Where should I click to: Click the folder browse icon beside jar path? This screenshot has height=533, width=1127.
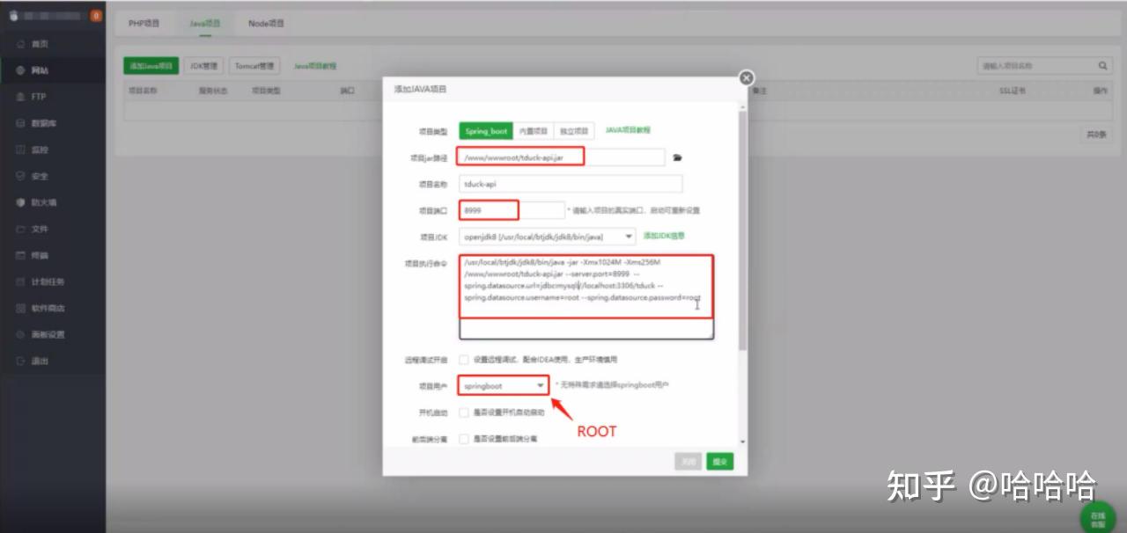[677, 157]
